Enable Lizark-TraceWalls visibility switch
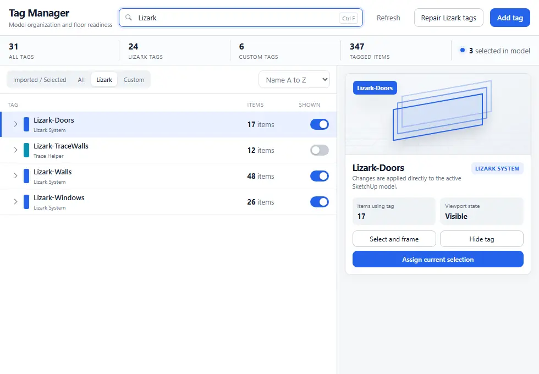This screenshot has width=539, height=374. click(x=320, y=150)
